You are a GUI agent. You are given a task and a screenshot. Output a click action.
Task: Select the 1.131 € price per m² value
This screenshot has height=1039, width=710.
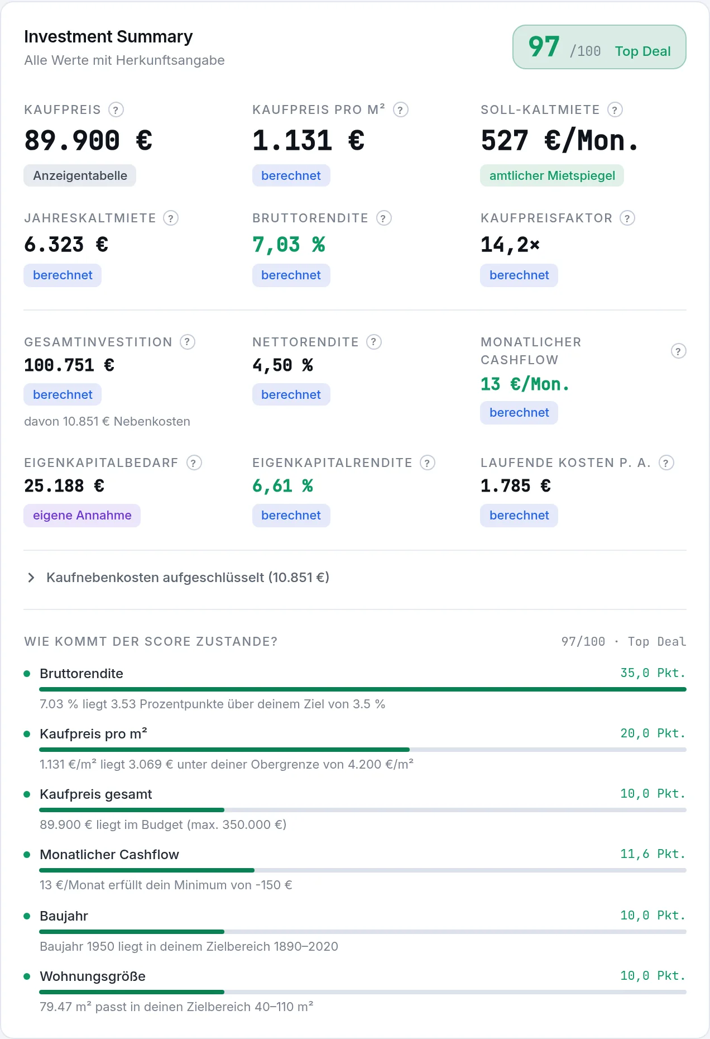pyautogui.click(x=309, y=140)
